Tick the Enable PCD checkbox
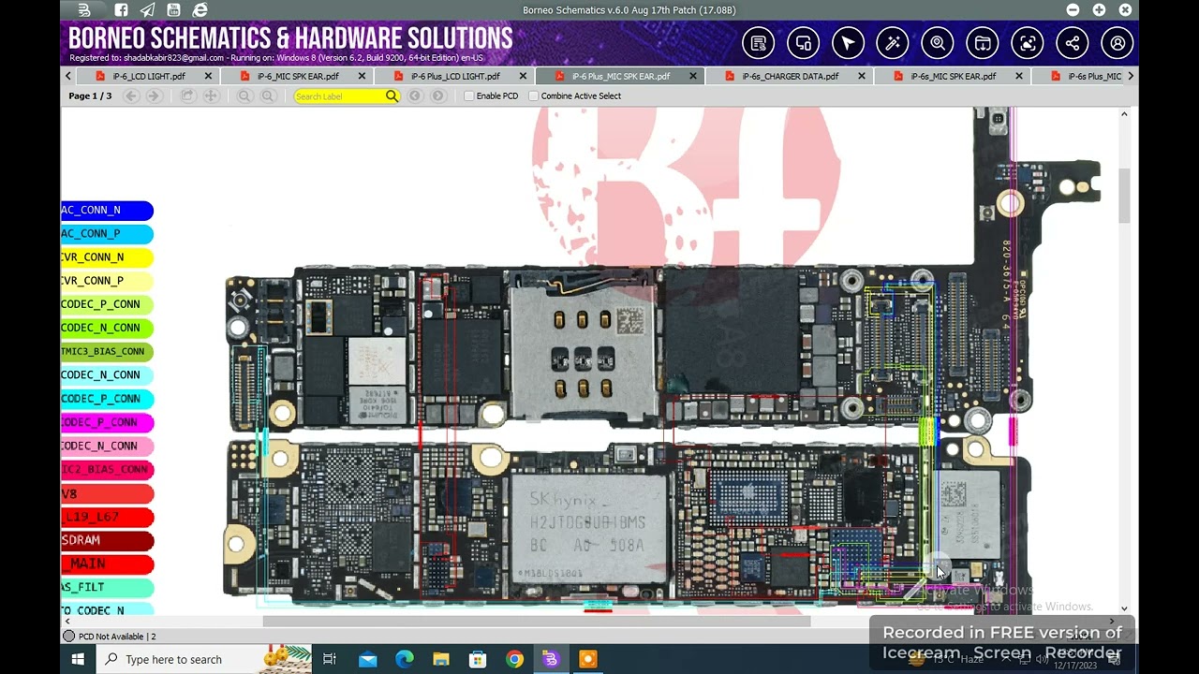1199x674 pixels. 469,95
